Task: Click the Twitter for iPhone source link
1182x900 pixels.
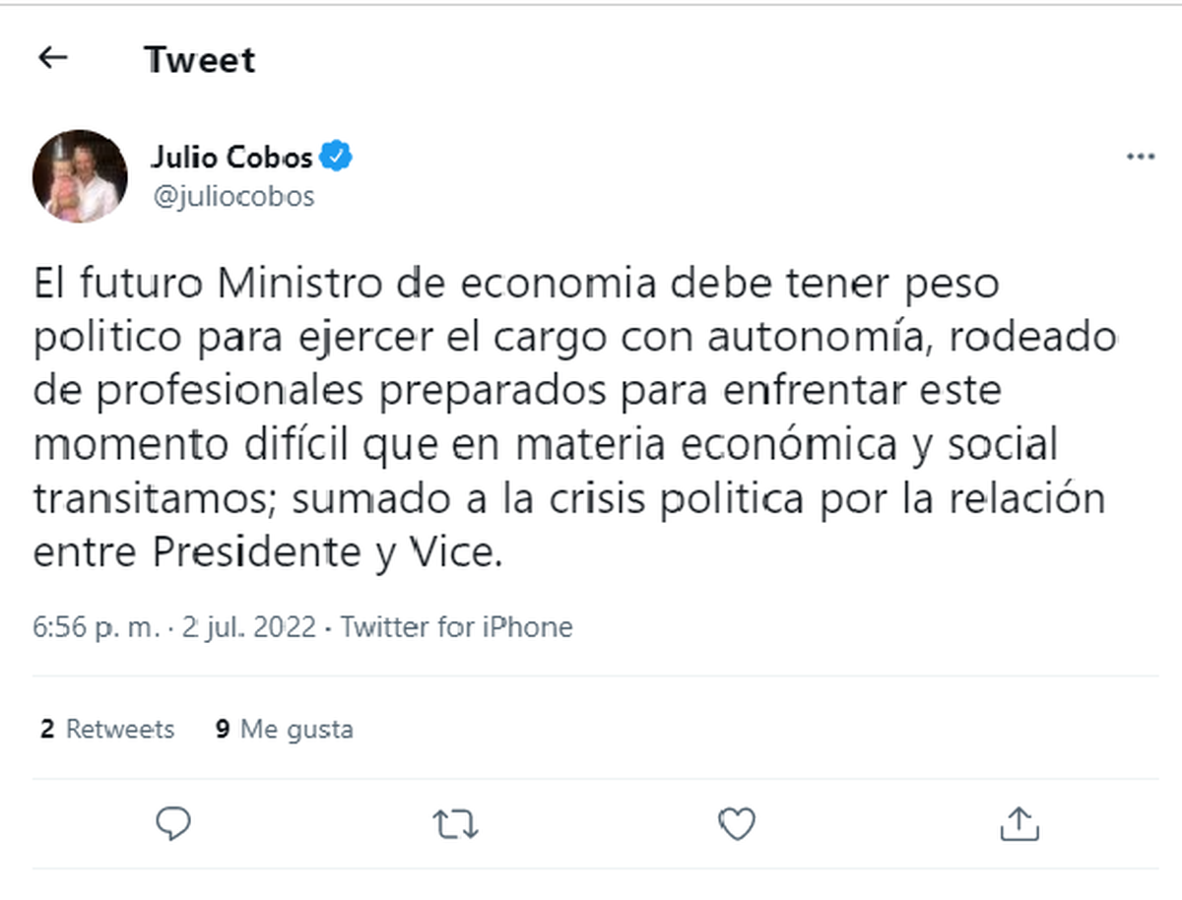Action: tap(456, 627)
